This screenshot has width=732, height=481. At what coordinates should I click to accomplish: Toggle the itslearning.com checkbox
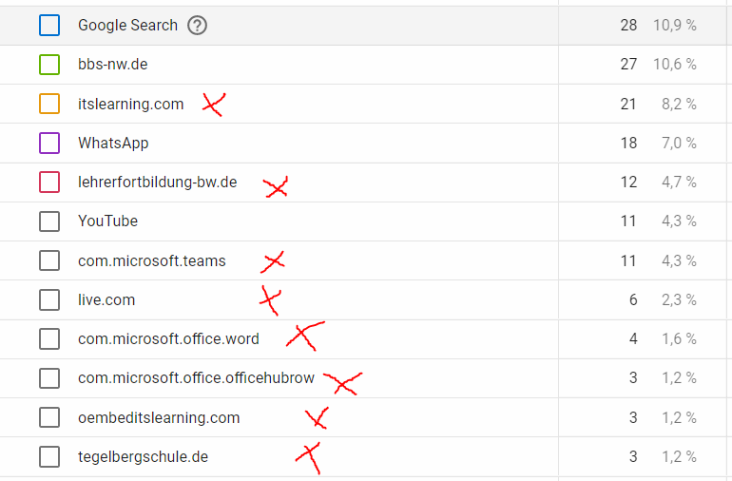click(49, 104)
